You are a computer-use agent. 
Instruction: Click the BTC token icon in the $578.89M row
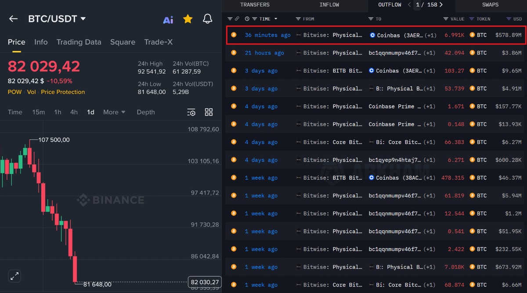point(472,35)
